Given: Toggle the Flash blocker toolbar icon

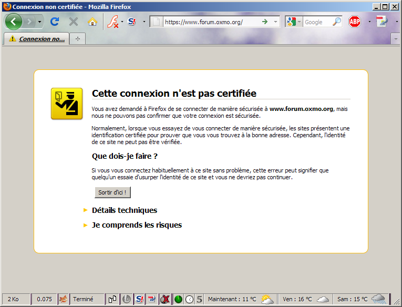Looking at the screenshot, I should click(113, 22).
